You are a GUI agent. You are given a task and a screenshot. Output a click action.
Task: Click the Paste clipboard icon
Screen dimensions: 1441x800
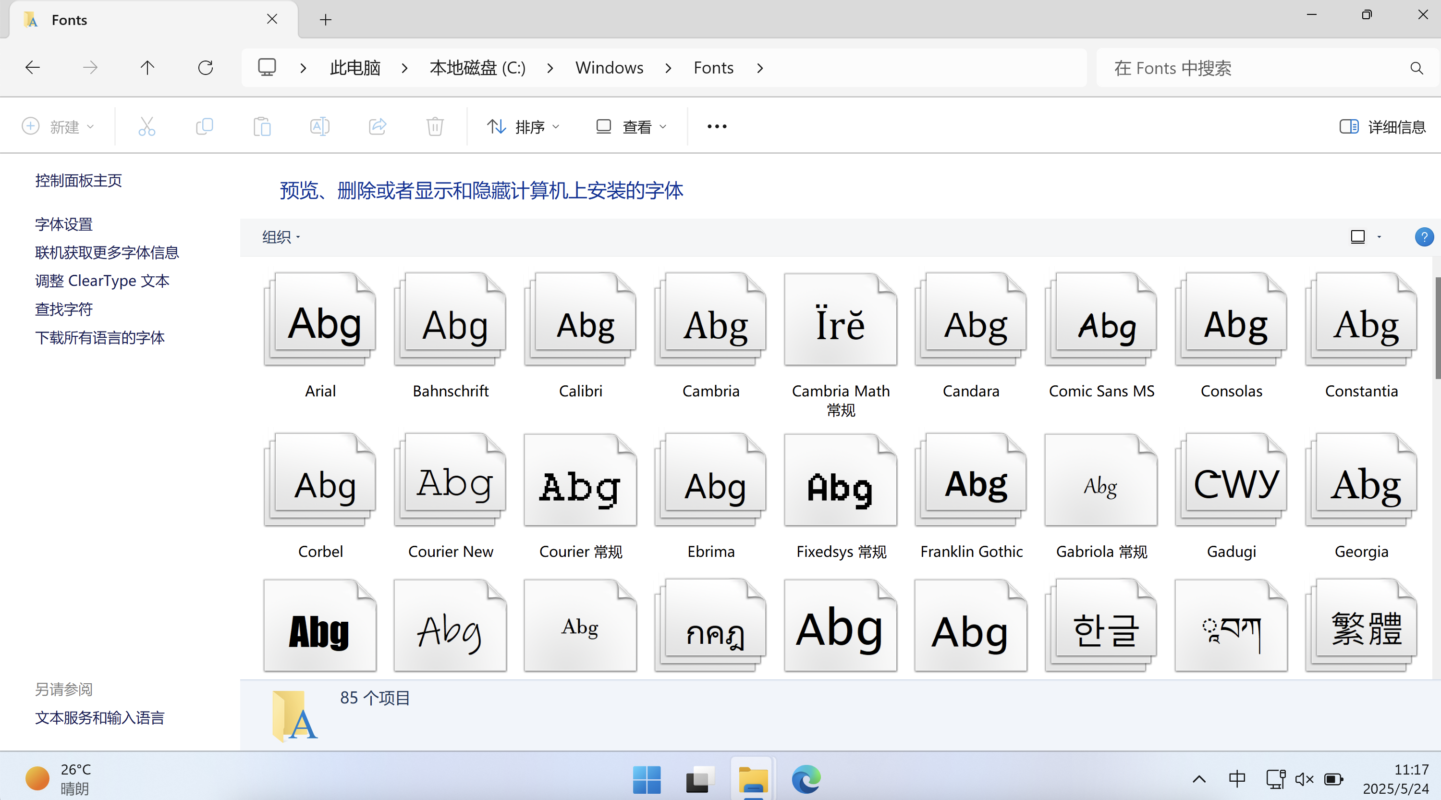pyautogui.click(x=262, y=126)
